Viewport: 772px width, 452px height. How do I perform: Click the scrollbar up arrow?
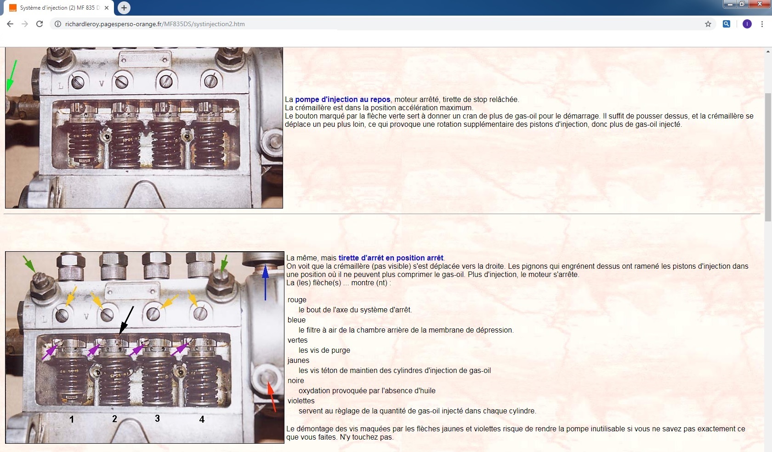click(768, 51)
